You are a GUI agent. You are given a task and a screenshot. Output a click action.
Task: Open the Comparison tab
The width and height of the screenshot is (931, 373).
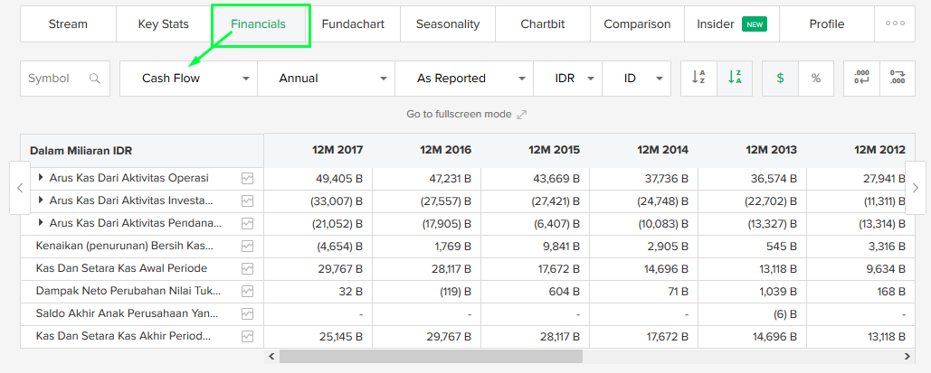click(x=637, y=24)
